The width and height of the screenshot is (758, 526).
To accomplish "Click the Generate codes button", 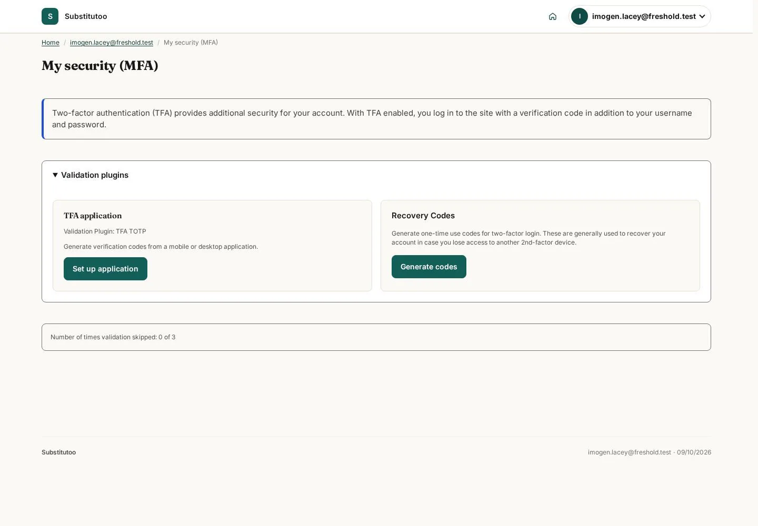I will coord(429,267).
